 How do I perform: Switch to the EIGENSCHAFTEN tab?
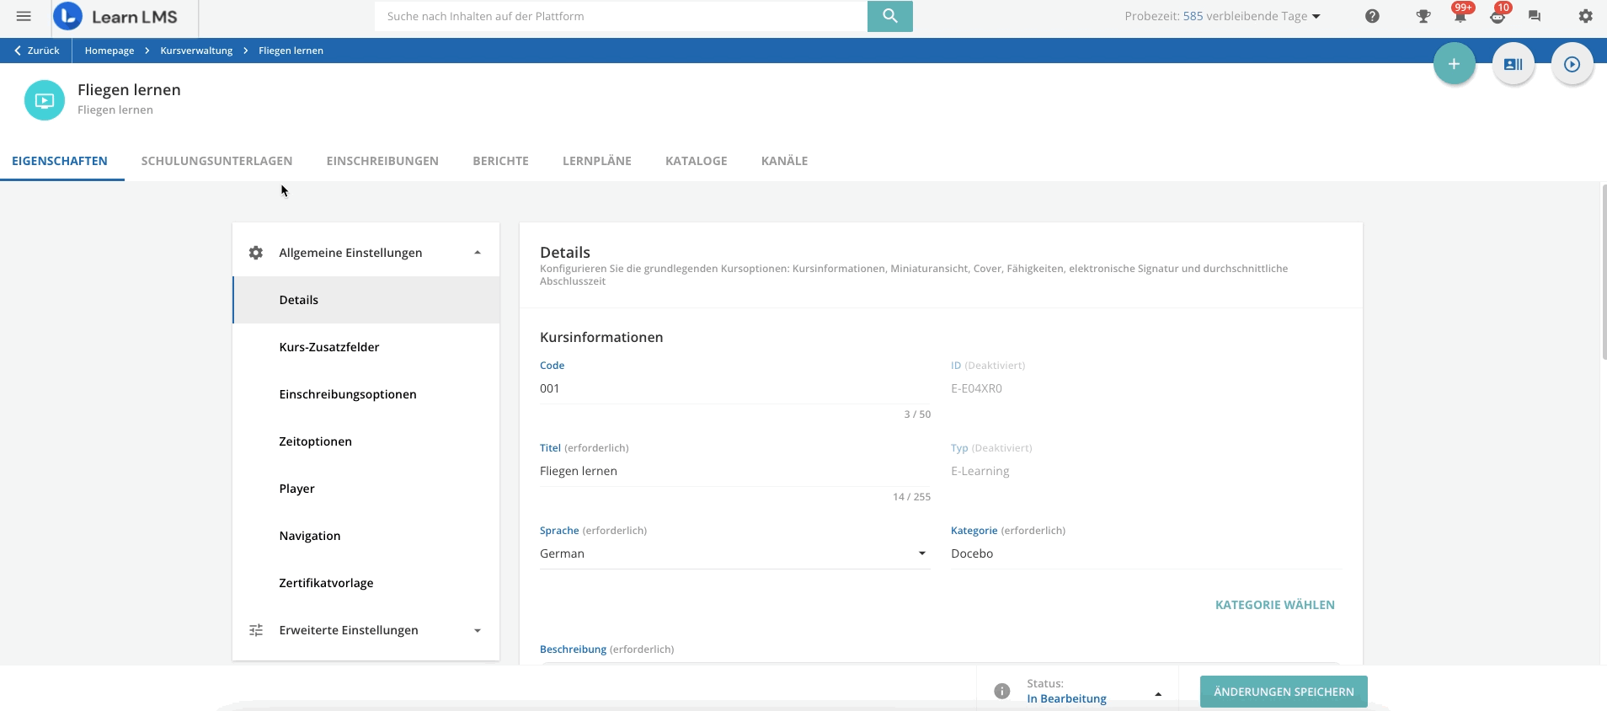pyautogui.click(x=60, y=161)
